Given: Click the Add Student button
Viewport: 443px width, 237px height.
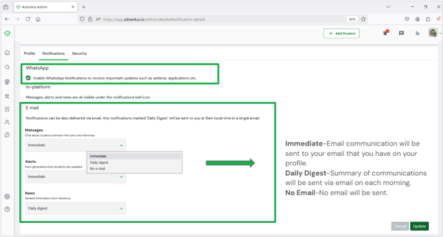Looking at the screenshot, I should [341, 33].
